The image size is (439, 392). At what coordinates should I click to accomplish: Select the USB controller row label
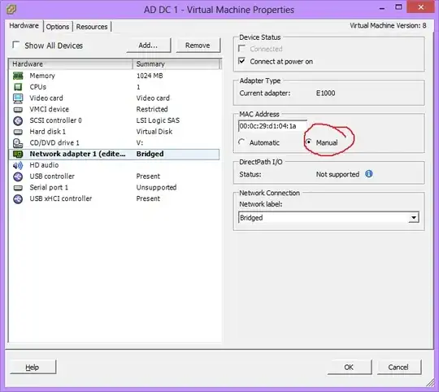[x=52, y=176]
